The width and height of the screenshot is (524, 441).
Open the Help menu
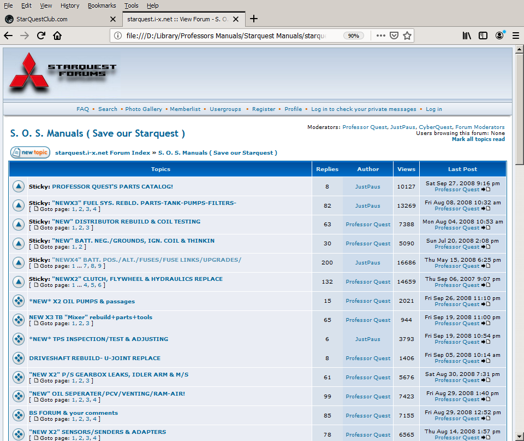[153, 5]
